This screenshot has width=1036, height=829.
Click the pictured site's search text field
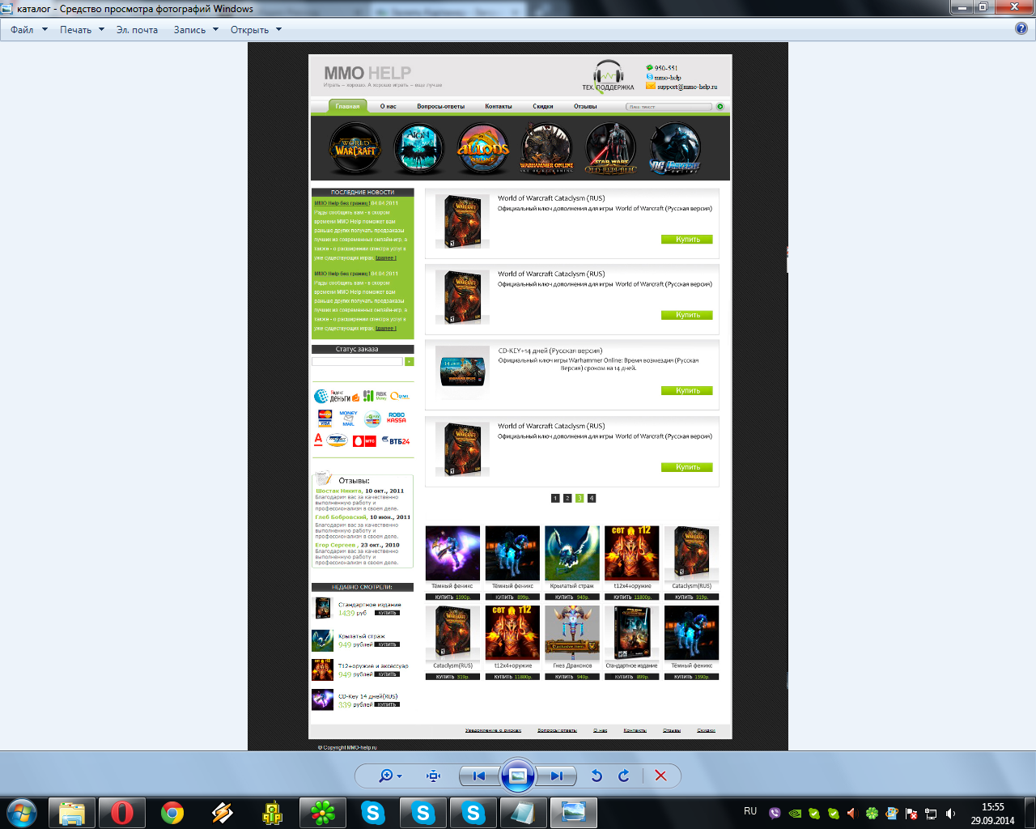[669, 106]
